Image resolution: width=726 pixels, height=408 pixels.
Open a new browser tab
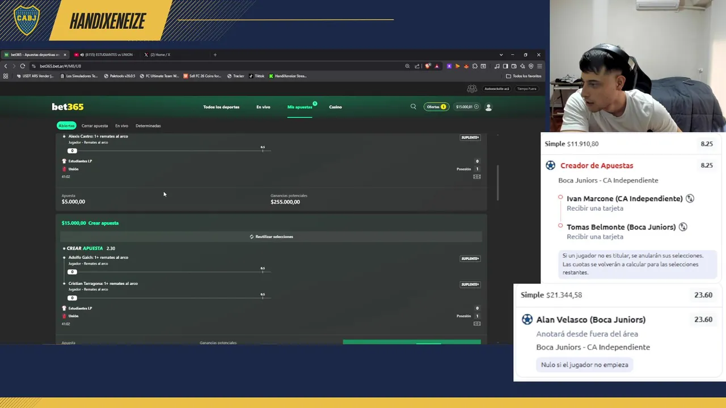(215, 55)
